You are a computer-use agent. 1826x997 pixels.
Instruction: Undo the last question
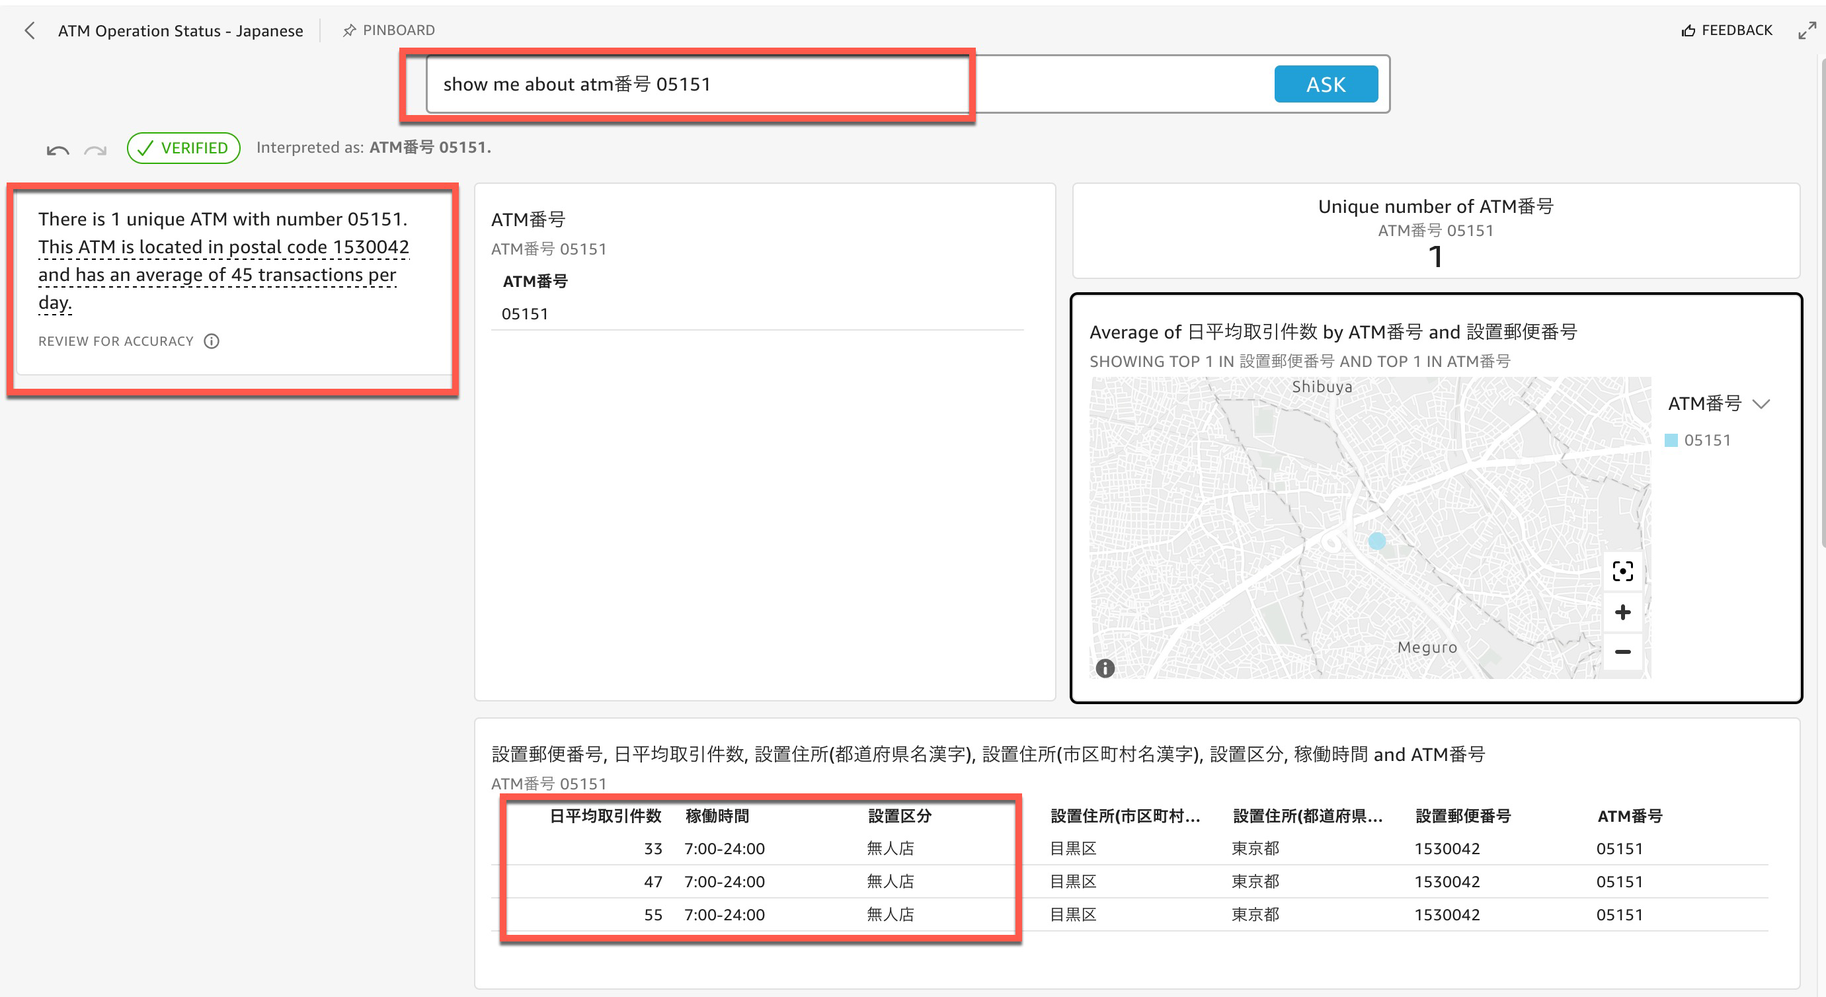(58, 149)
